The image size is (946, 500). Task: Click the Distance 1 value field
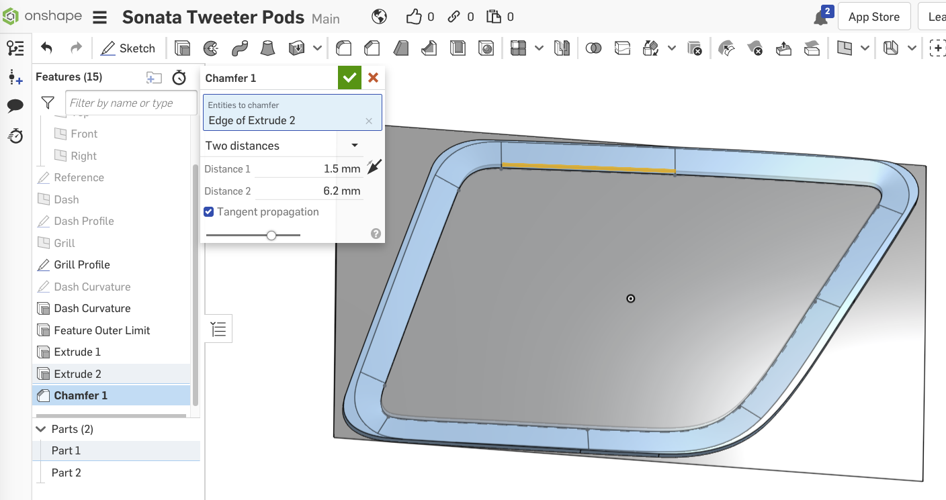click(308, 169)
